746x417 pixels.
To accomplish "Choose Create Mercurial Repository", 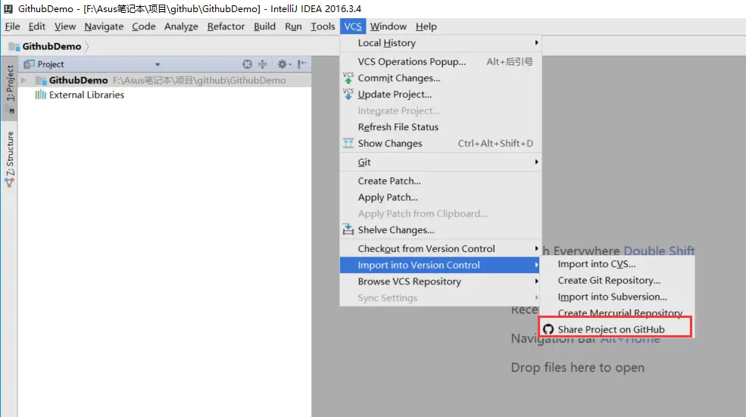I will 616,313.
